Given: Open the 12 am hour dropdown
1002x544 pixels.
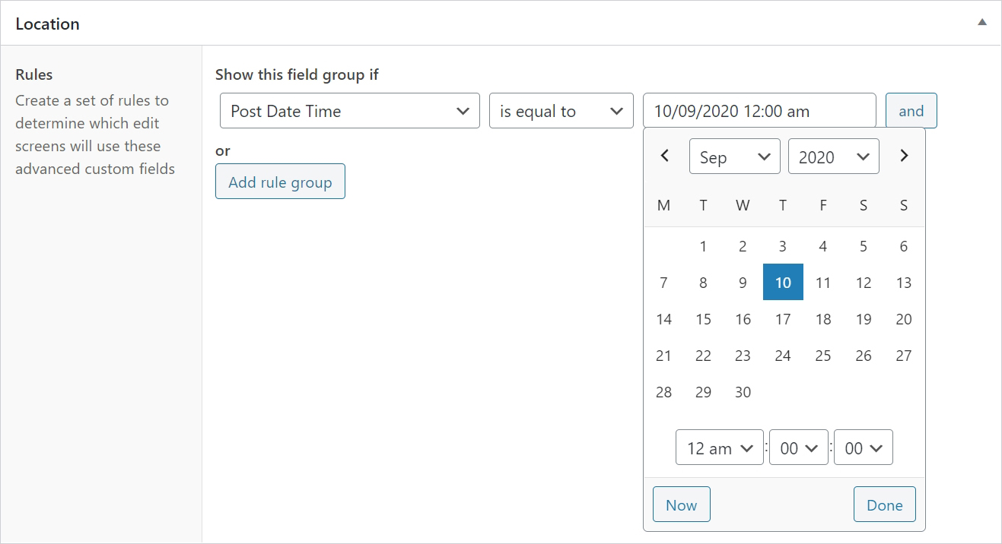Looking at the screenshot, I should [720, 448].
